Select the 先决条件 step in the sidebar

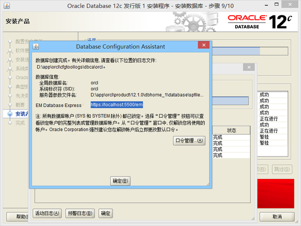pos(22,95)
